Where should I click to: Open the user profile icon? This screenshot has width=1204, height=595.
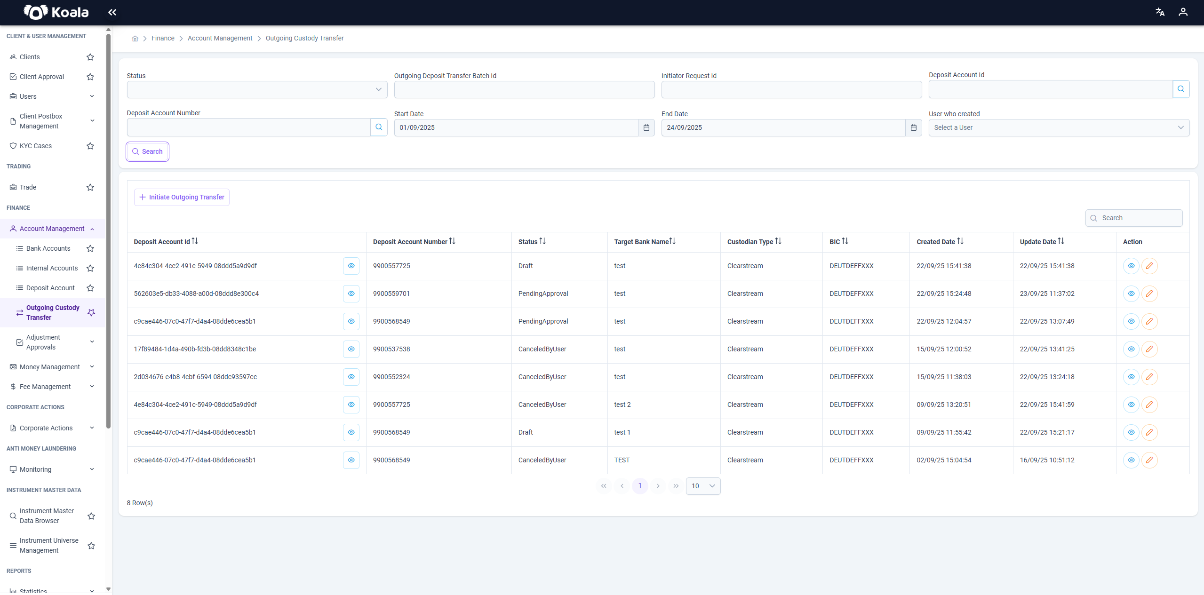pos(1183,12)
